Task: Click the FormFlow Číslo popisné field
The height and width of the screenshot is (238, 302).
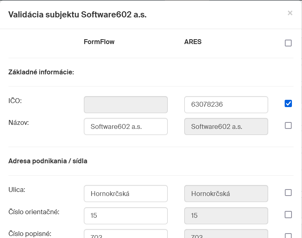Action: [125, 234]
